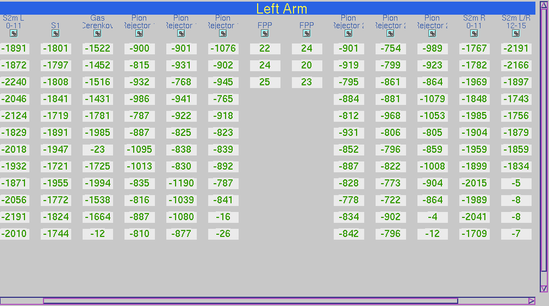The width and height of the screenshot is (549, 306).
Task: Select the Pion Rejector value -1080
Action: pos(182,217)
